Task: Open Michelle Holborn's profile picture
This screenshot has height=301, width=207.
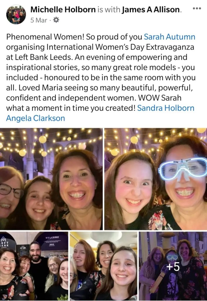Action: point(16,15)
